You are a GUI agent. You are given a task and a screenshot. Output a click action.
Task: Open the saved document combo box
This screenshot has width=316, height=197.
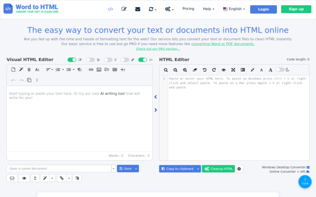[61, 169]
